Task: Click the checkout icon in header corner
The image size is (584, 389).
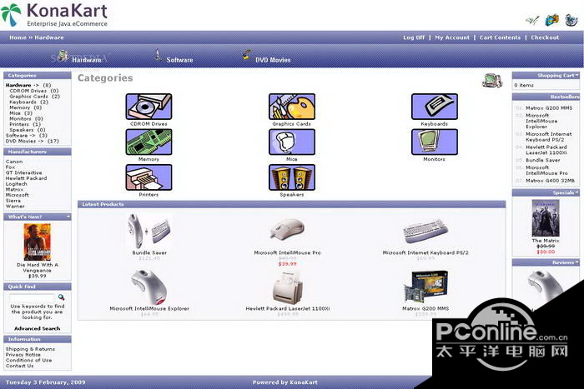Action: tap(571, 20)
